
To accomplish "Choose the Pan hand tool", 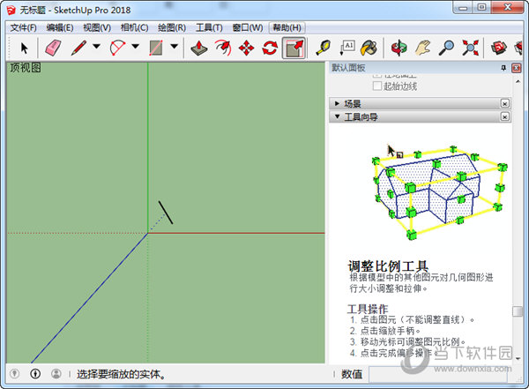I will (422, 48).
